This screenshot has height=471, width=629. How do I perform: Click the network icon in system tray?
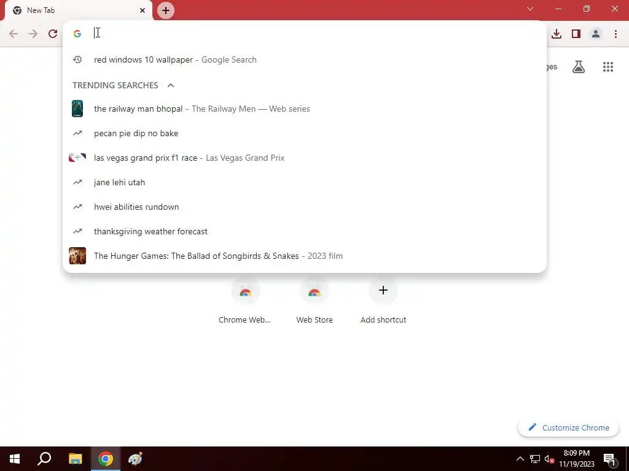click(x=535, y=459)
